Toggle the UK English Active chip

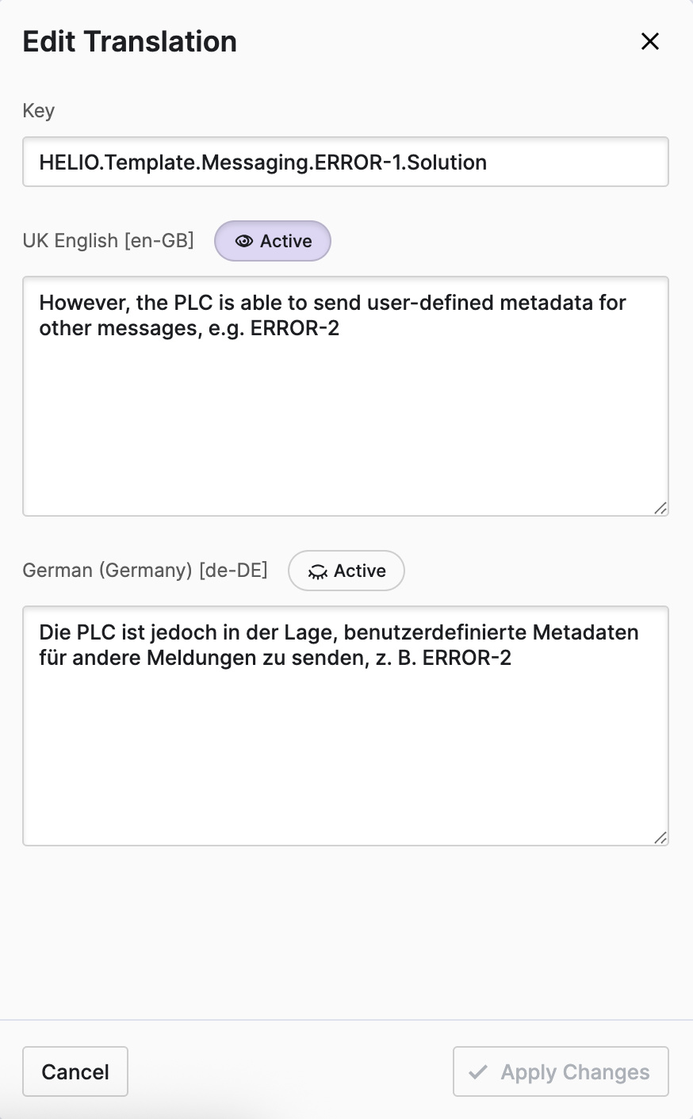(273, 241)
